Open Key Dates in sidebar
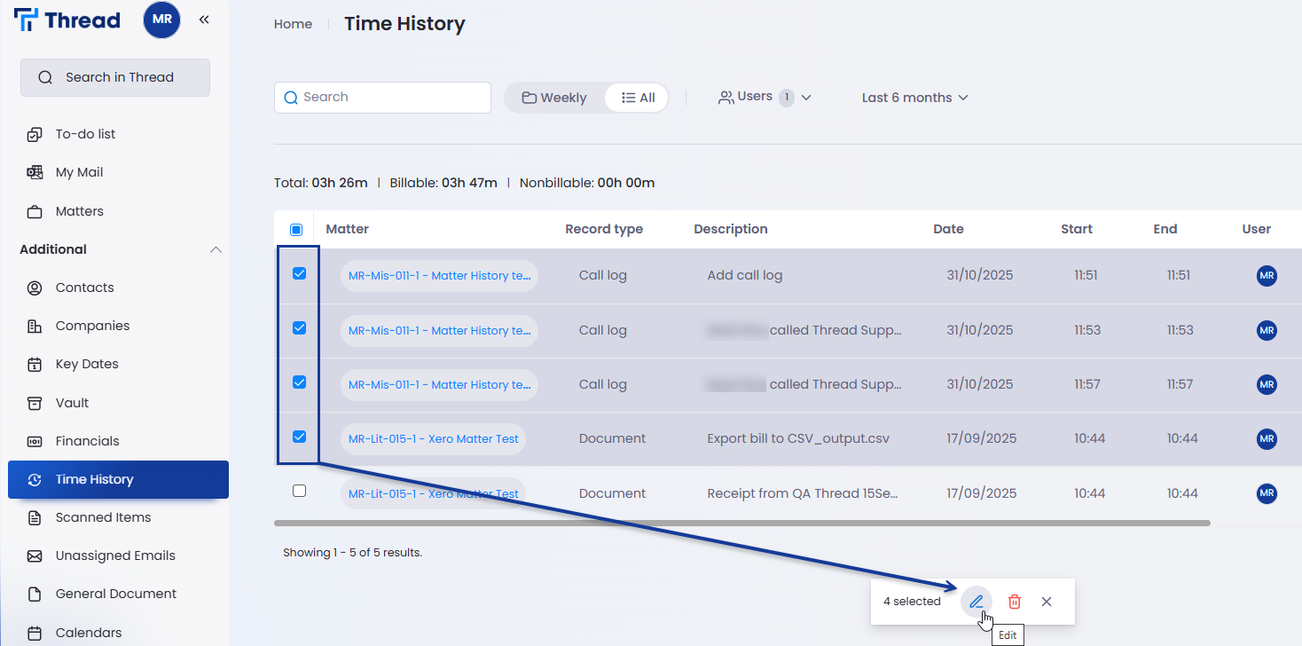 tap(86, 364)
